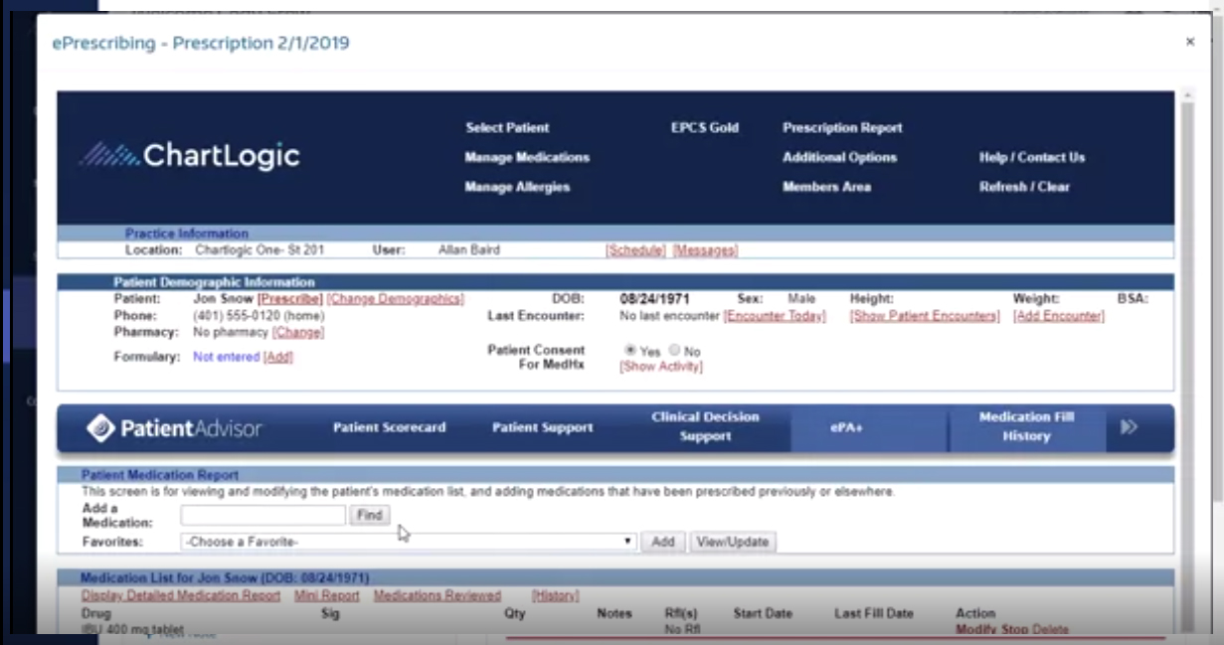This screenshot has height=645, width=1224.
Task: Click Stop for the listed medication
Action: (x=1014, y=629)
